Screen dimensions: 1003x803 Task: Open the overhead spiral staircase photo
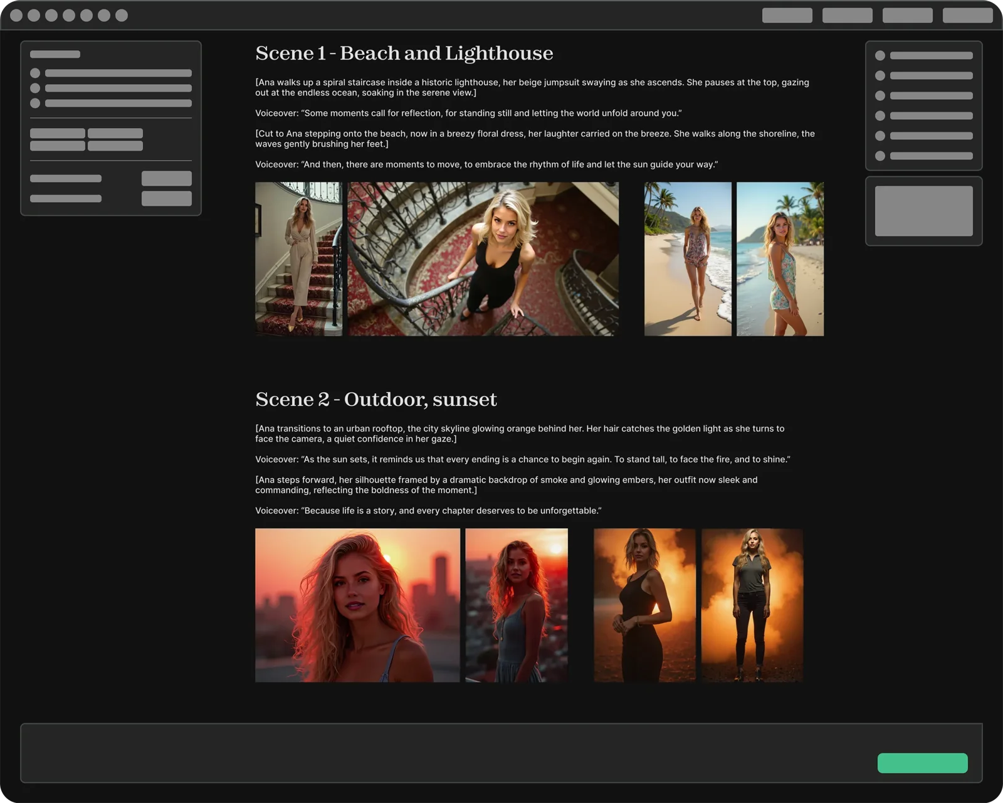click(483, 259)
